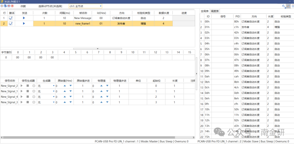The image size is (294, 144).
Task: Select the new_frame1 frame name cell
Action: coord(83,23)
